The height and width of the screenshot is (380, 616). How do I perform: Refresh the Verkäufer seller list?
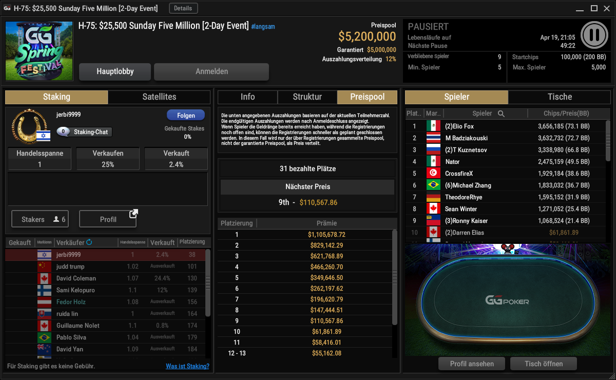click(89, 242)
